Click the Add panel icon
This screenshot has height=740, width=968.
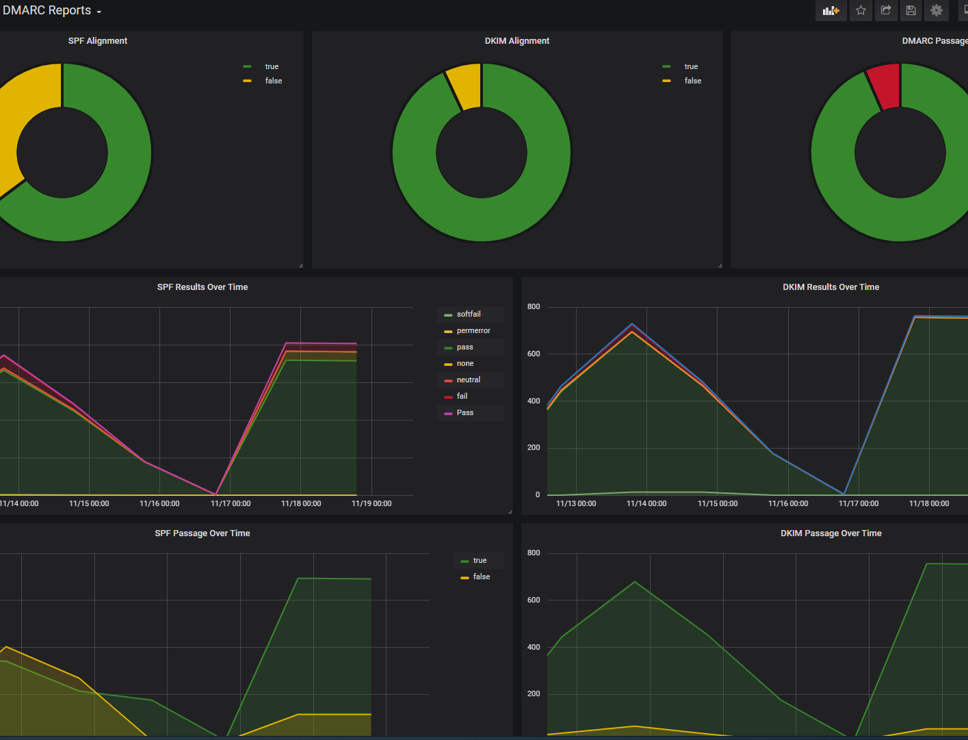tap(830, 10)
